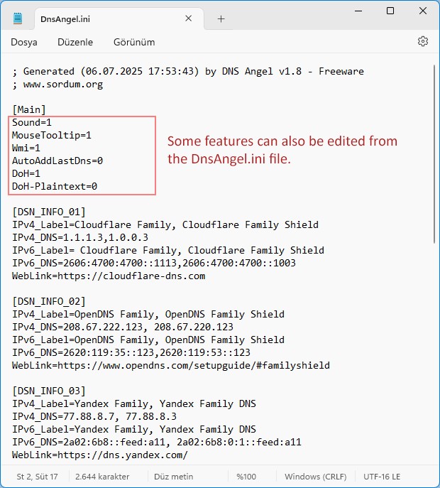Click the Windows (CRLF) line ending indicator
The height and width of the screenshot is (488, 440).
[x=312, y=476]
